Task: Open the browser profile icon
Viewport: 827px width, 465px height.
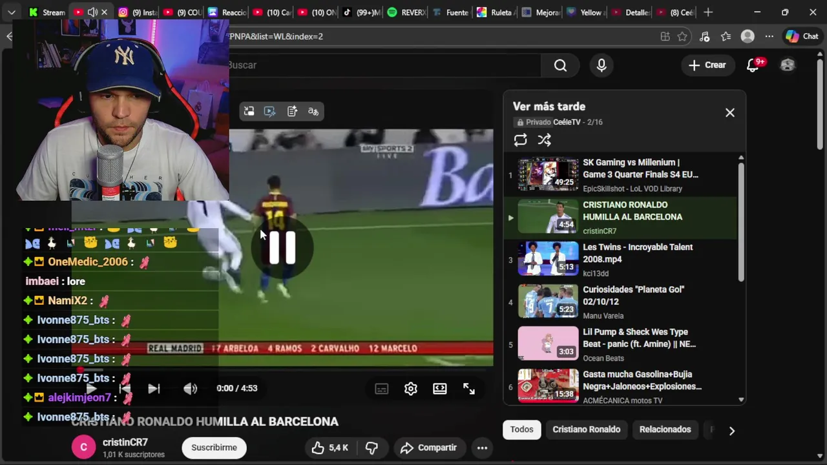Action: pyautogui.click(x=748, y=37)
